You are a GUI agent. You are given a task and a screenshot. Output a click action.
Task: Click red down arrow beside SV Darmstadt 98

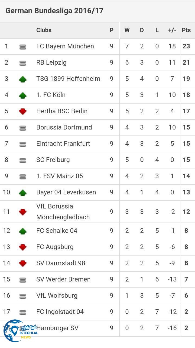click(x=23, y=263)
